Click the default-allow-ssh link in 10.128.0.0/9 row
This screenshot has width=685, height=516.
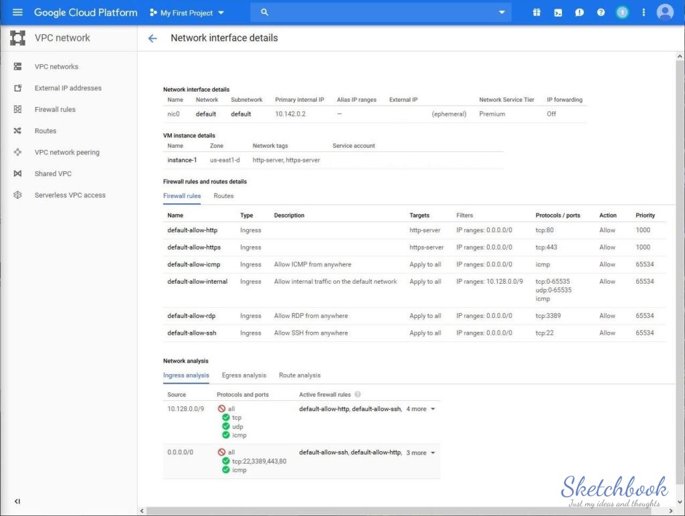(376, 409)
